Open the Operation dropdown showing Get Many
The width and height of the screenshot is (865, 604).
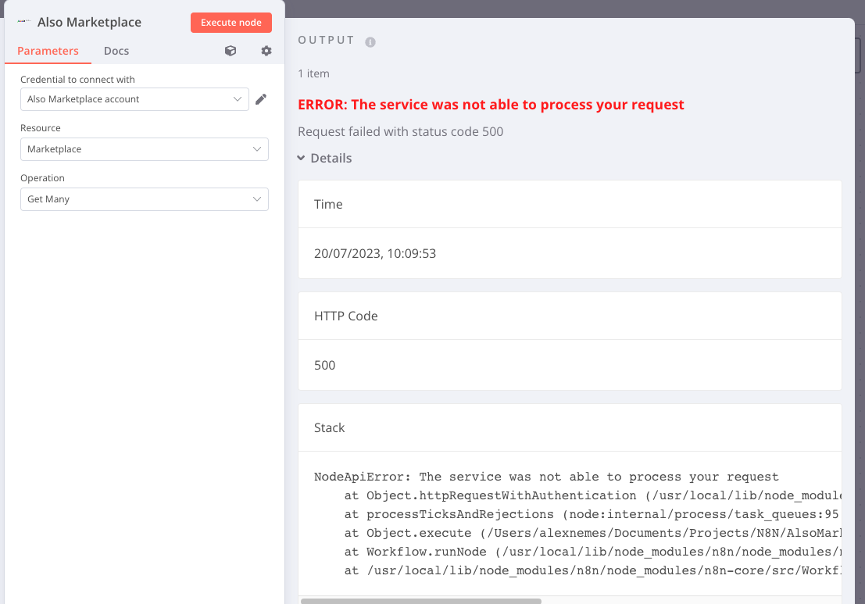pyautogui.click(x=144, y=199)
